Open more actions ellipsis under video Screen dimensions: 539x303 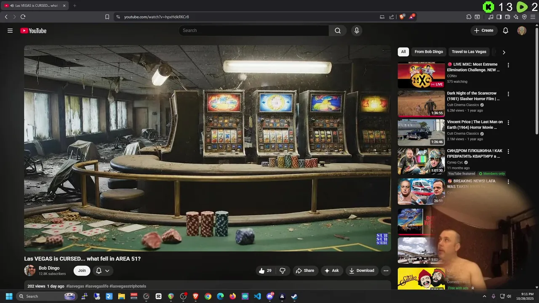pyautogui.click(x=386, y=271)
